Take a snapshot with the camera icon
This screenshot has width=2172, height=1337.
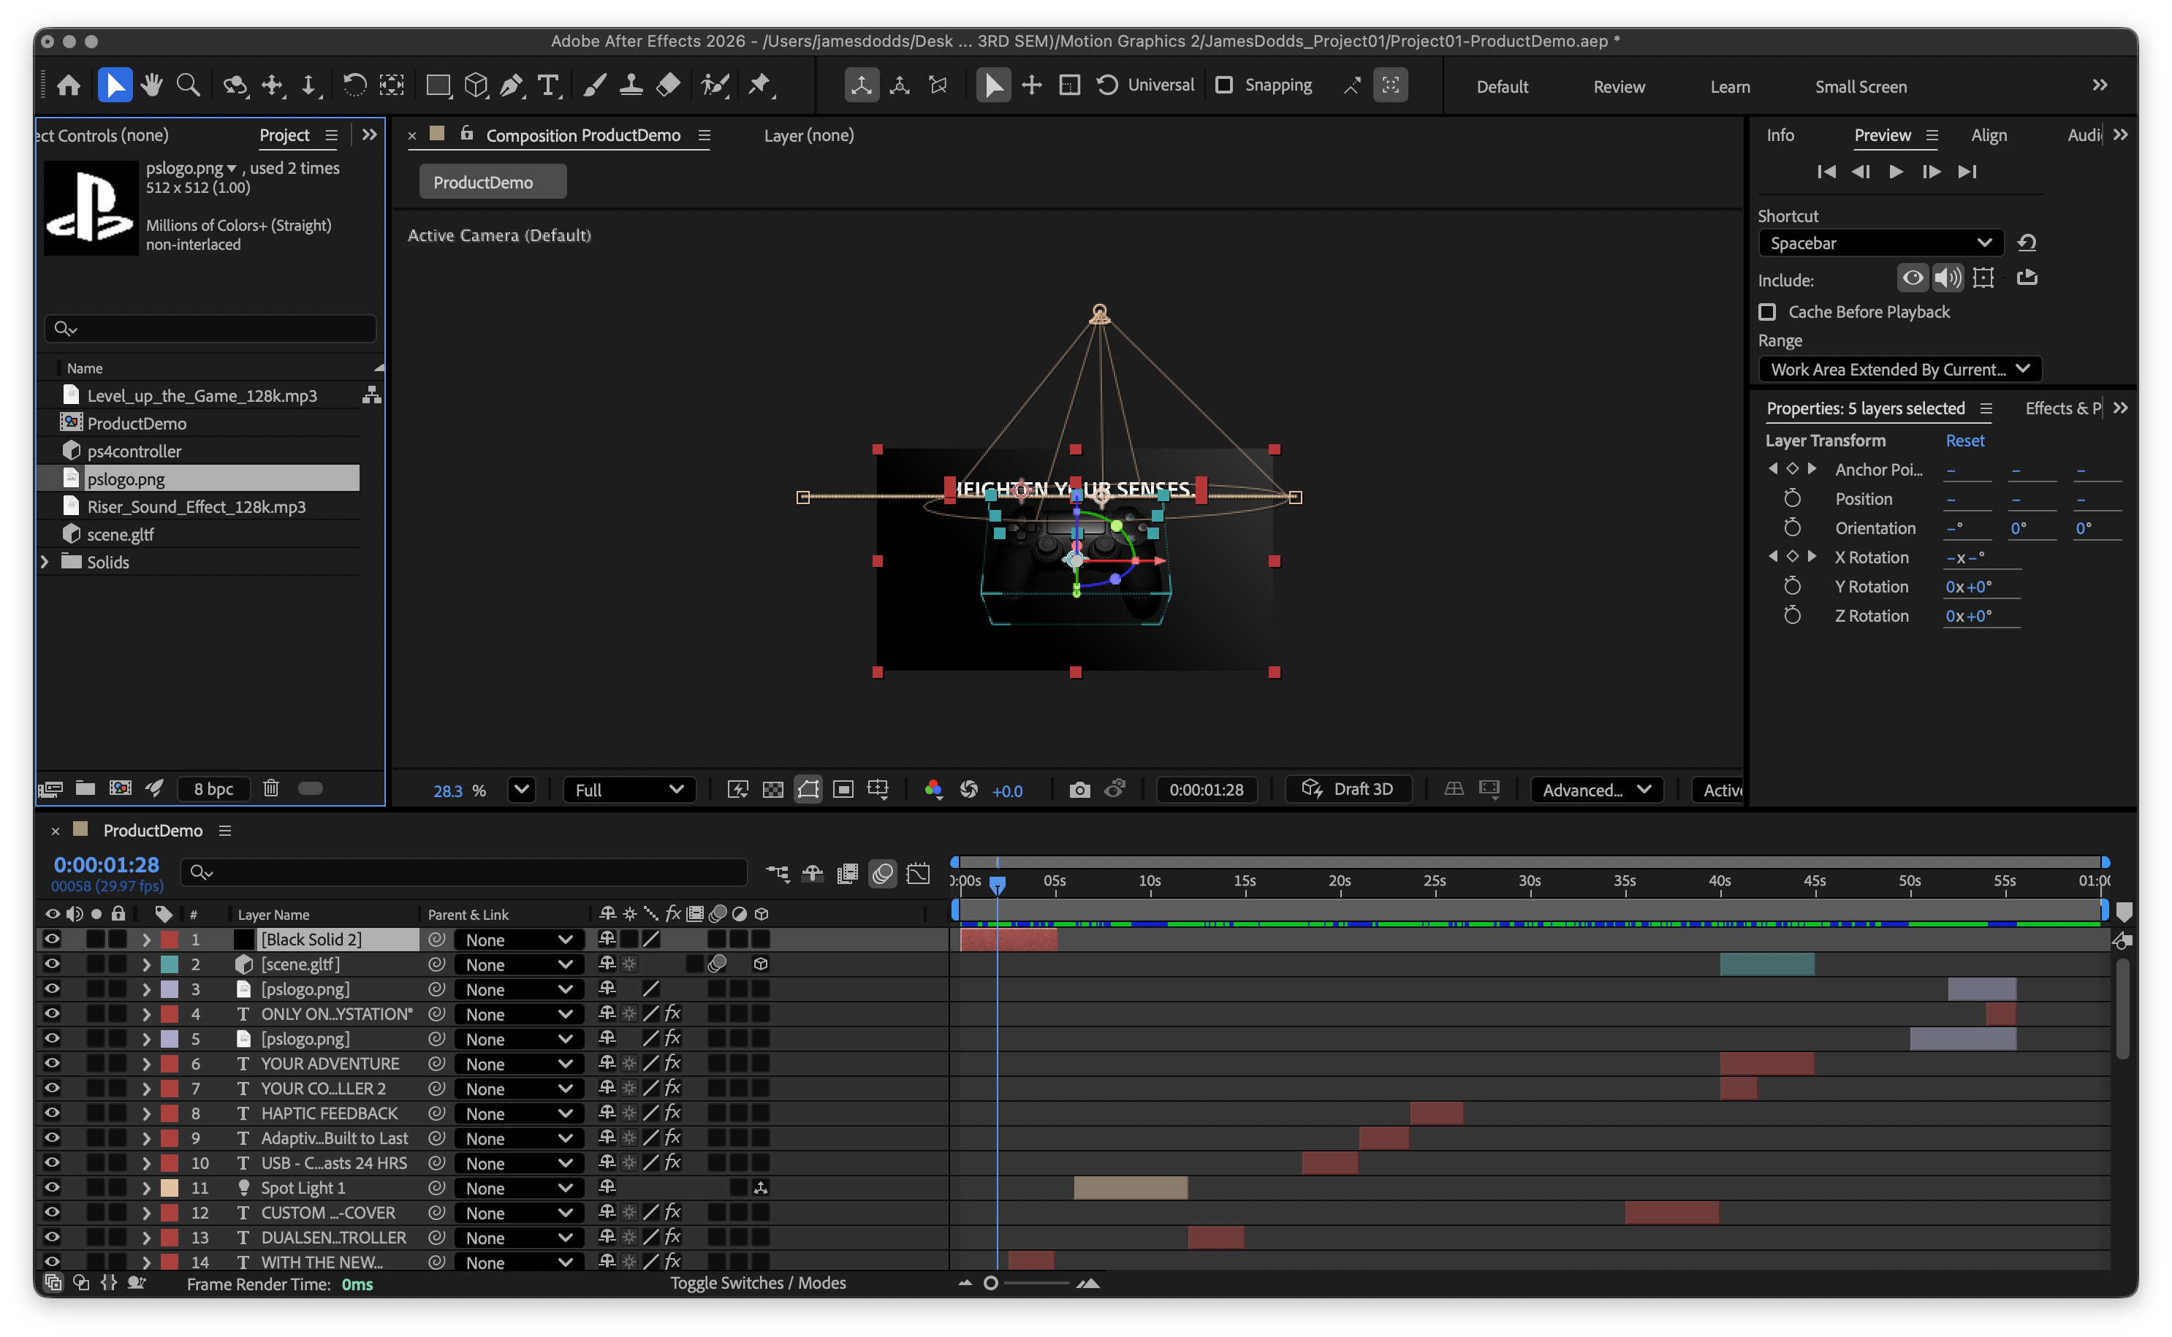click(1079, 790)
